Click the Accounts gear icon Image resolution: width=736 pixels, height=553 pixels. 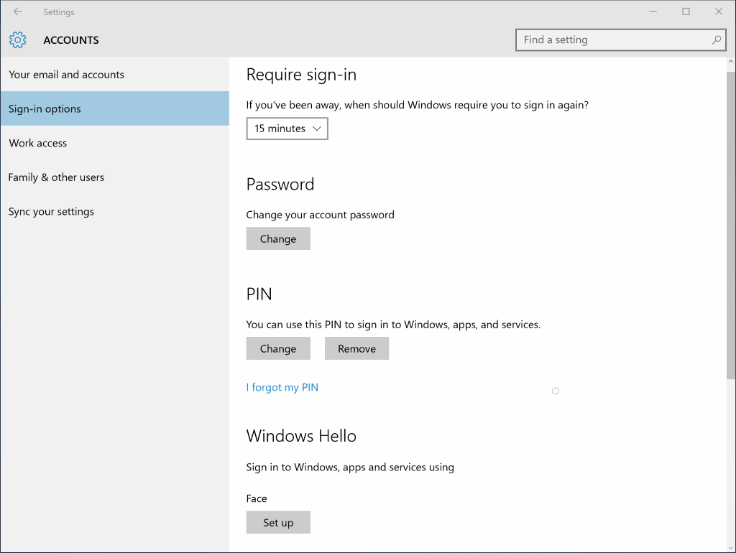18,40
